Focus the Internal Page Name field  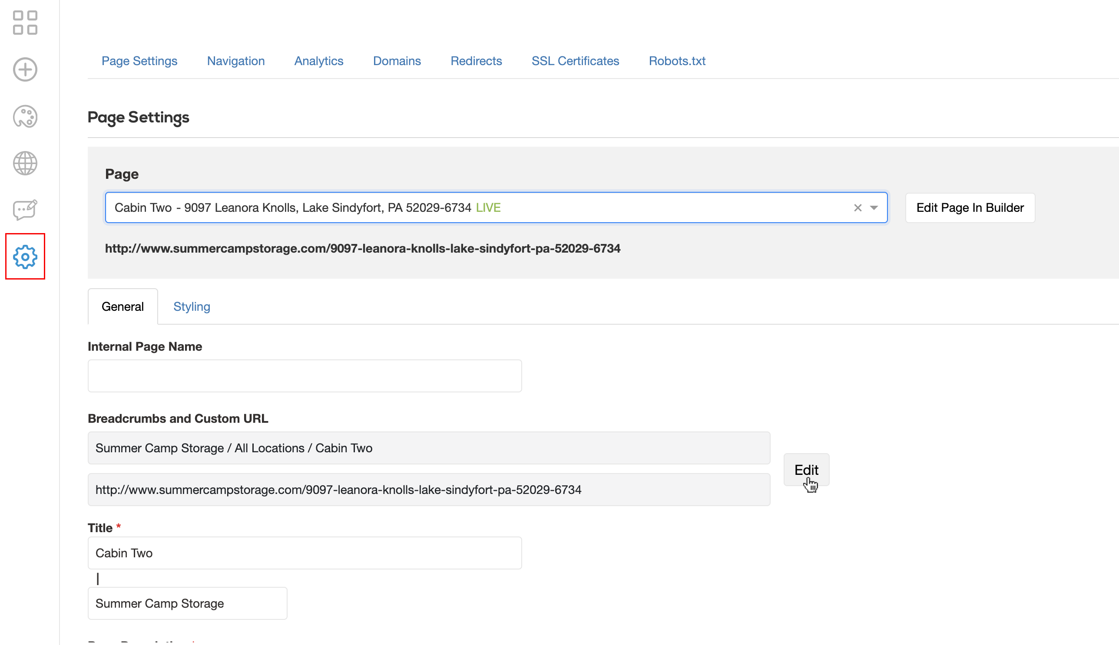coord(305,375)
